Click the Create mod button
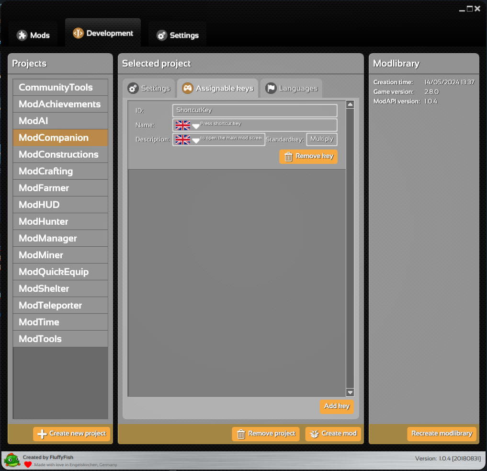Screen dimensions: 487x471 pos(333,434)
